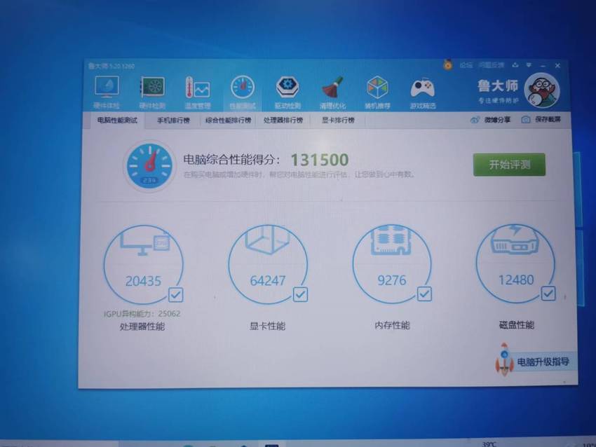Click the 内存性能 label
596x447 pixels.
392,326
